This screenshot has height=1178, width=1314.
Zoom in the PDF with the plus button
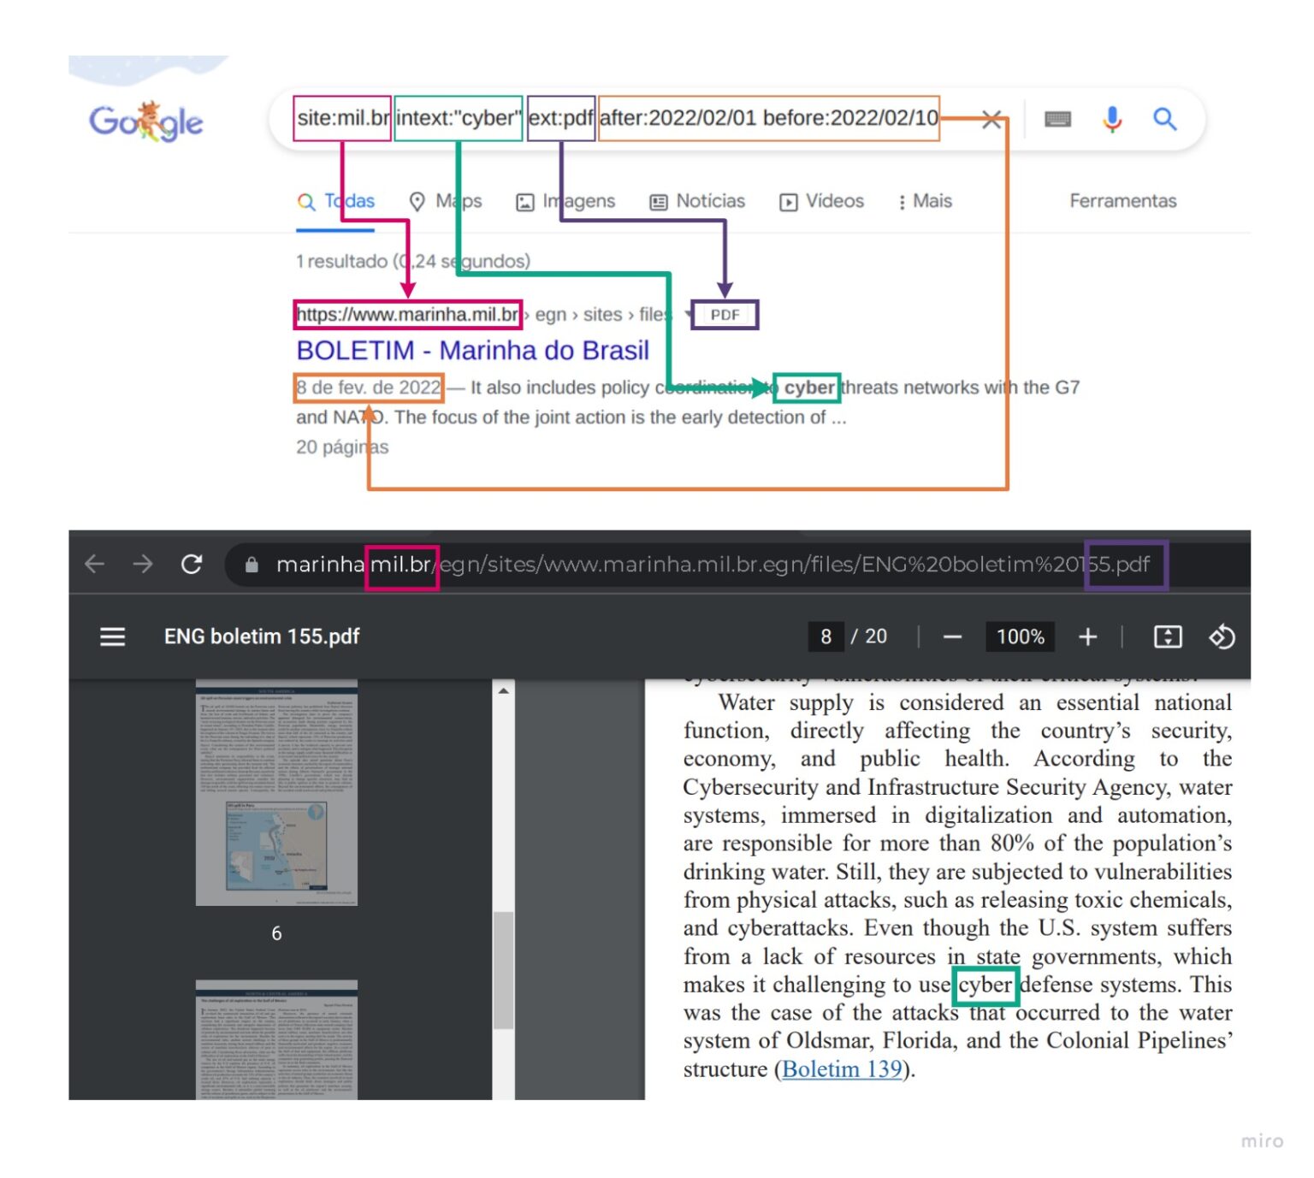1087,636
